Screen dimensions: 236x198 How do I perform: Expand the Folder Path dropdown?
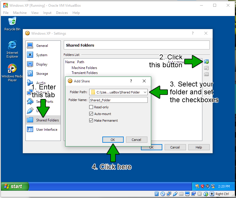[x=145, y=92]
